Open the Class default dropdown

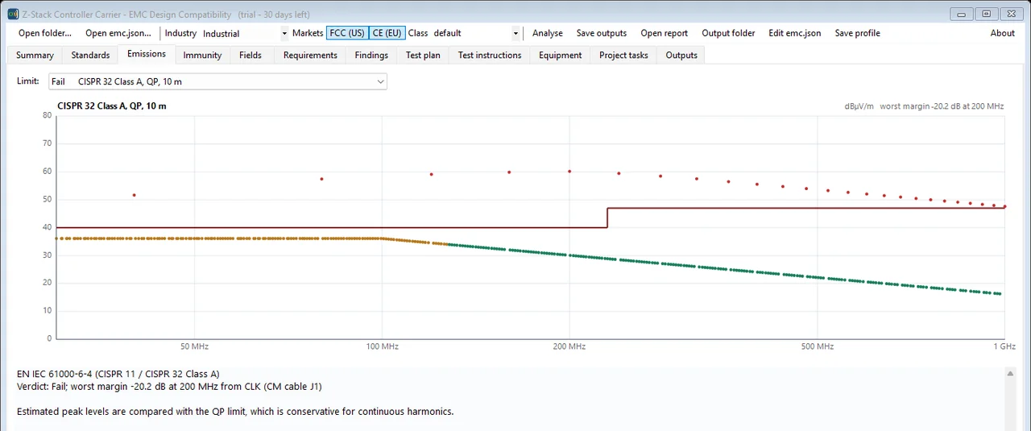(x=476, y=33)
